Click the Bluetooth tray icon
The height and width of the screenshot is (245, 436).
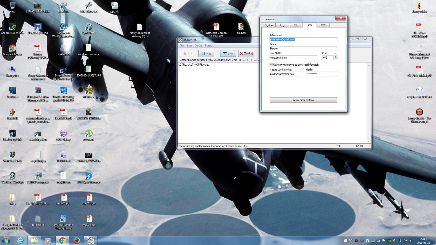[x=400, y=241]
